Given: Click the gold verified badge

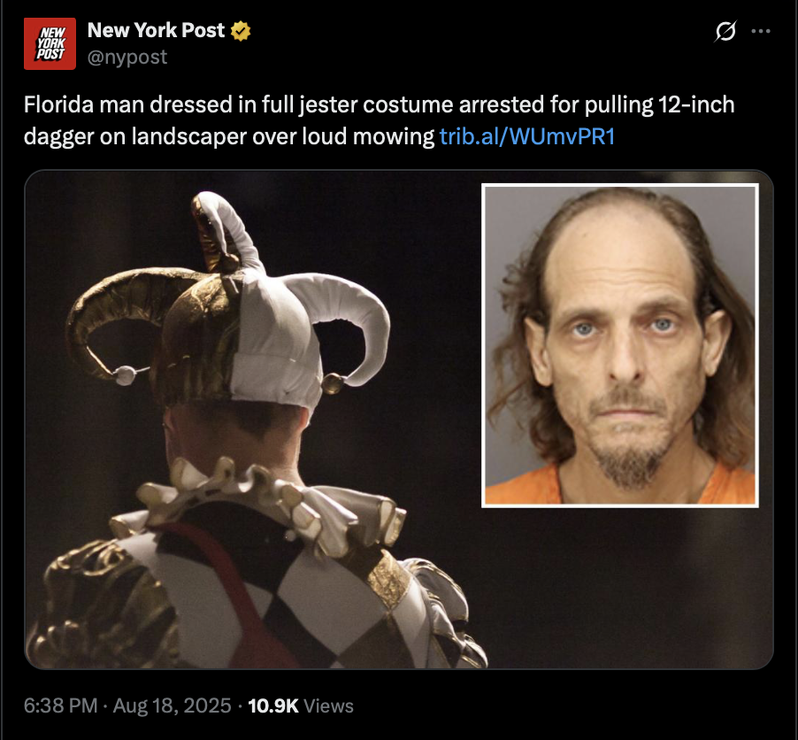Looking at the screenshot, I should [241, 31].
